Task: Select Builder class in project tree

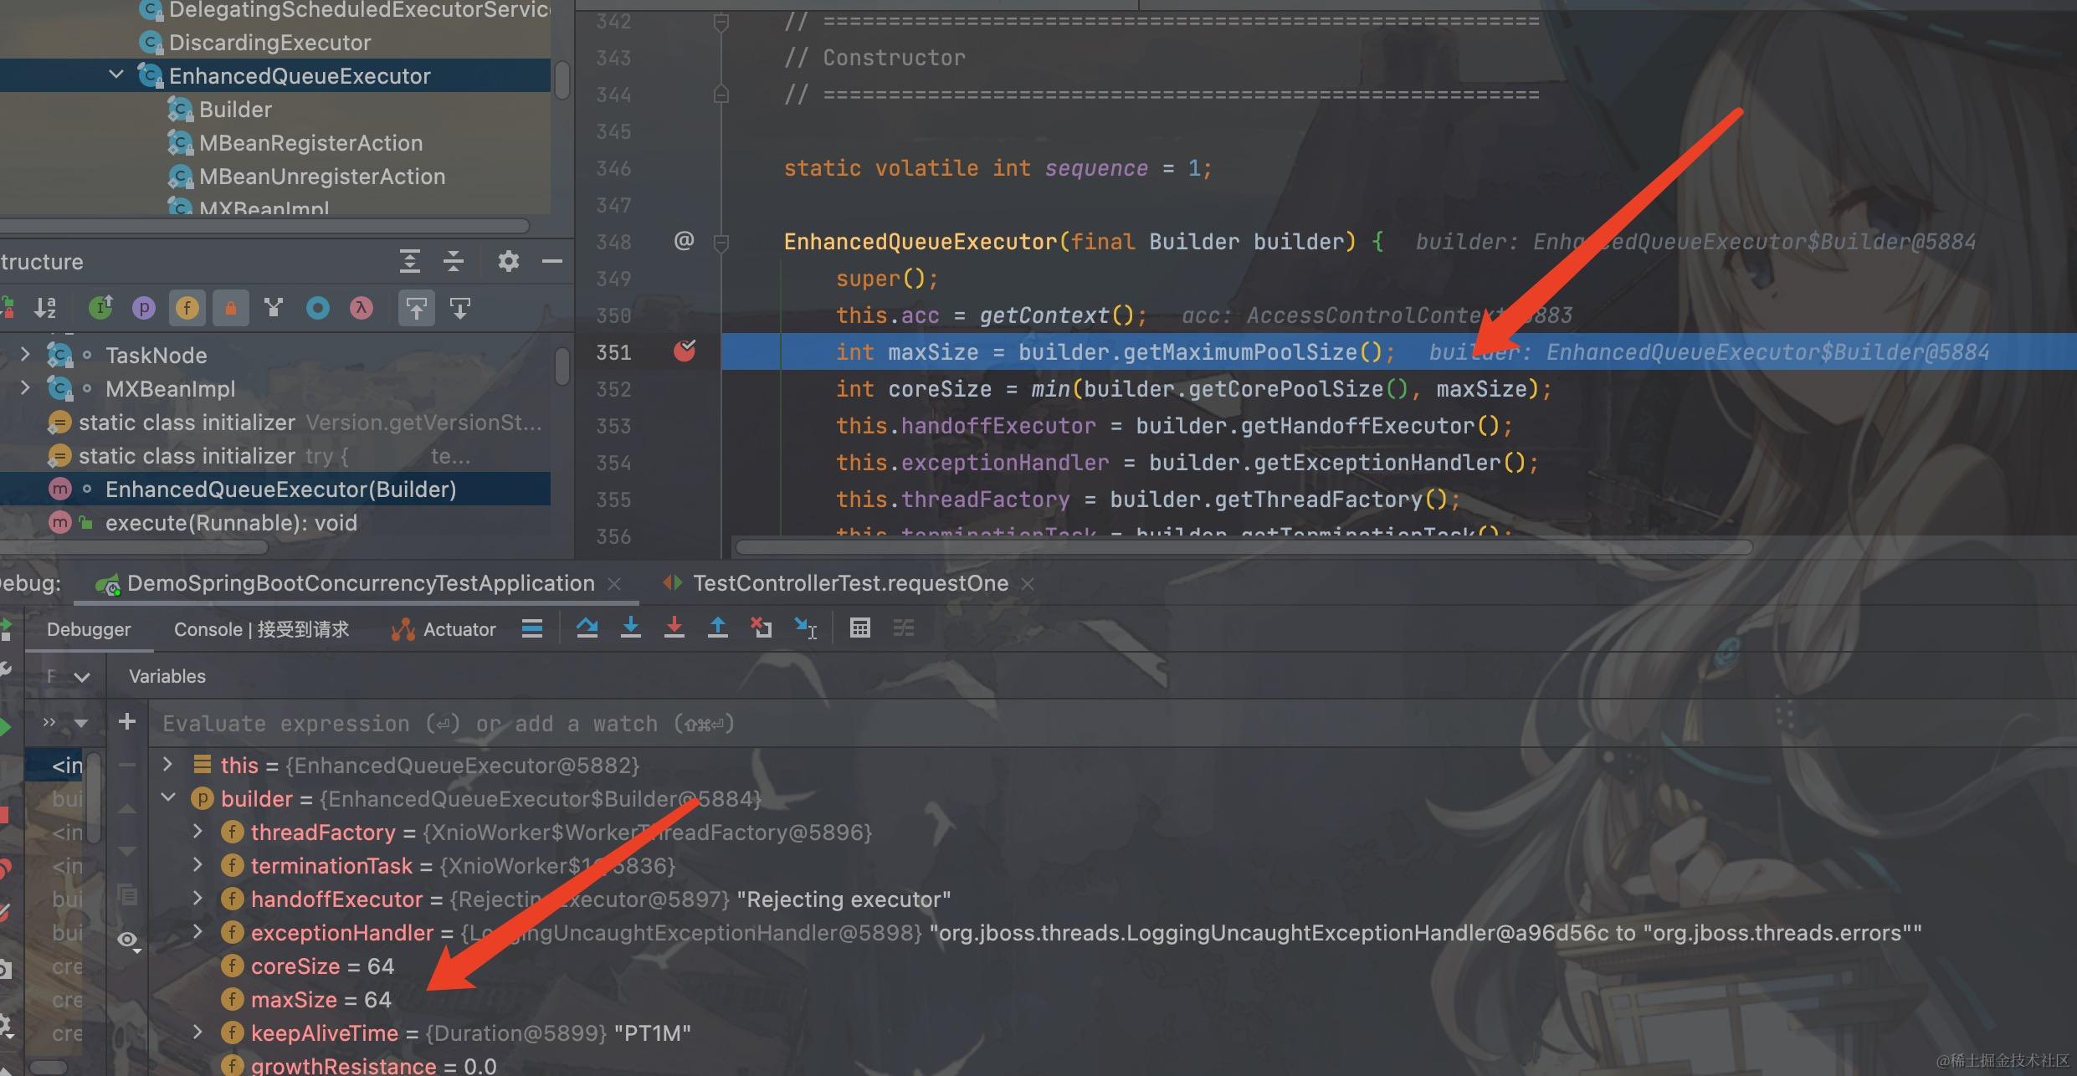Action: [234, 110]
